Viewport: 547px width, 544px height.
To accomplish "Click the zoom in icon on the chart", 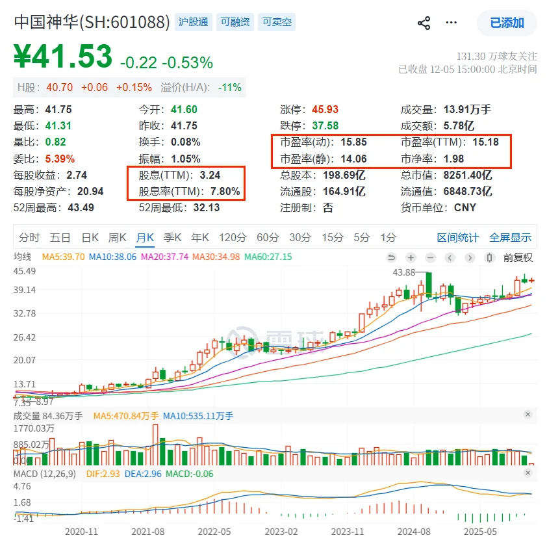I will [411, 258].
